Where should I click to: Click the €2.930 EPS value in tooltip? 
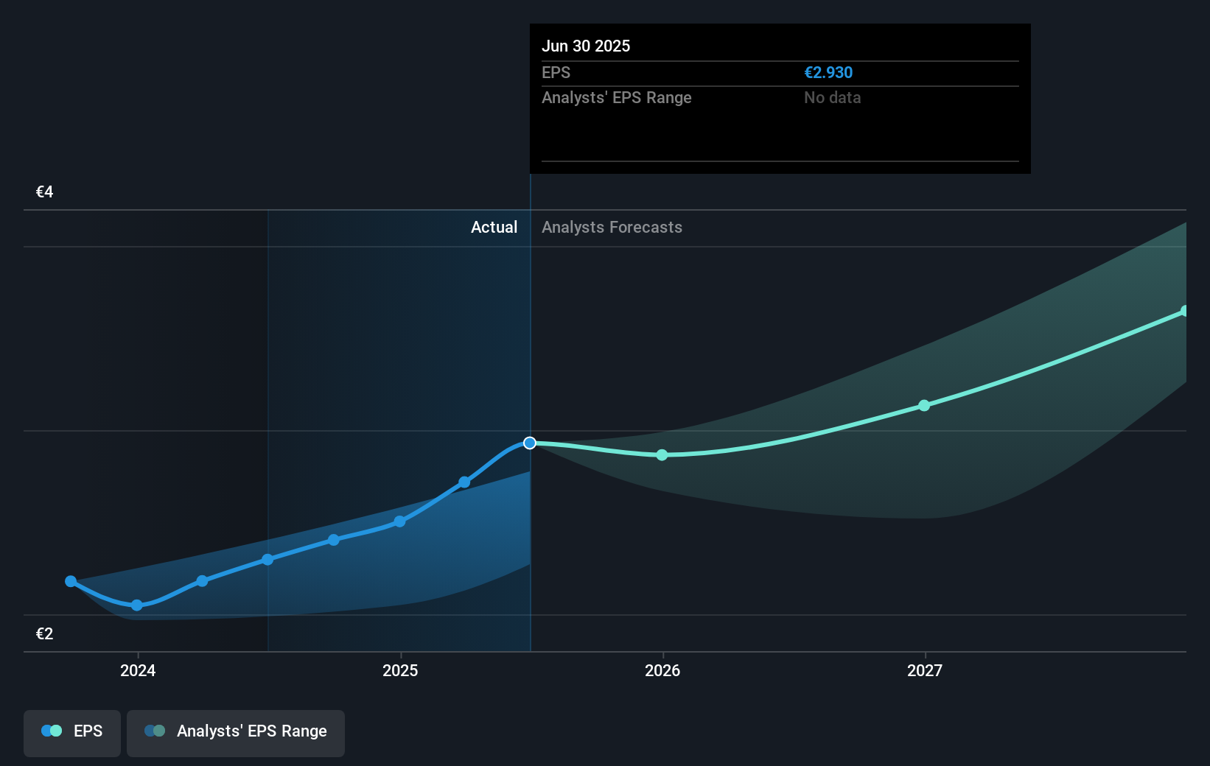828,73
